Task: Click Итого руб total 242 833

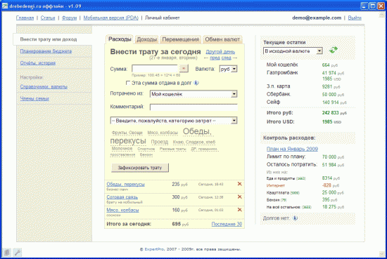Action: click(334, 113)
